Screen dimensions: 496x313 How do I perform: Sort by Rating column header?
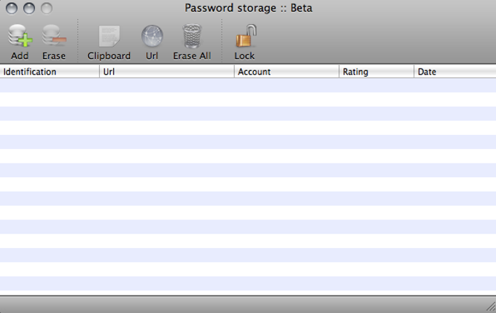coord(376,72)
